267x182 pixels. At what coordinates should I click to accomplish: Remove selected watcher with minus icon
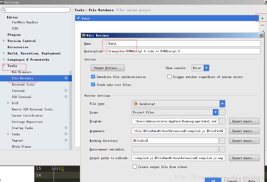[x=262, y=25]
